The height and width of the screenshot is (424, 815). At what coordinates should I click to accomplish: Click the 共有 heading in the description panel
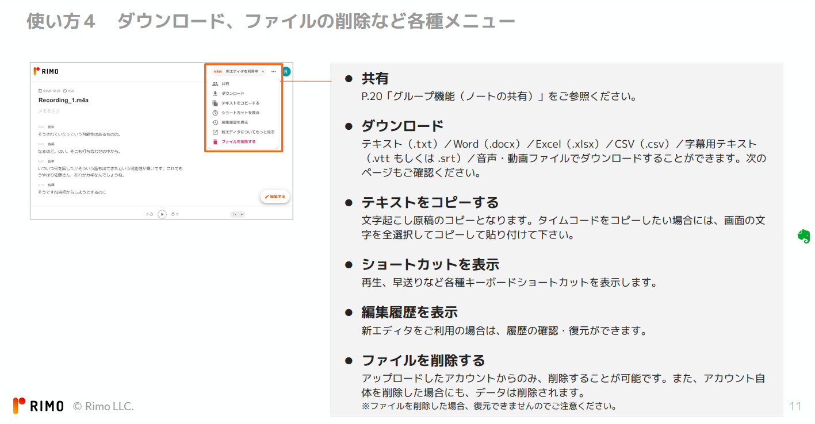click(x=375, y=79)
